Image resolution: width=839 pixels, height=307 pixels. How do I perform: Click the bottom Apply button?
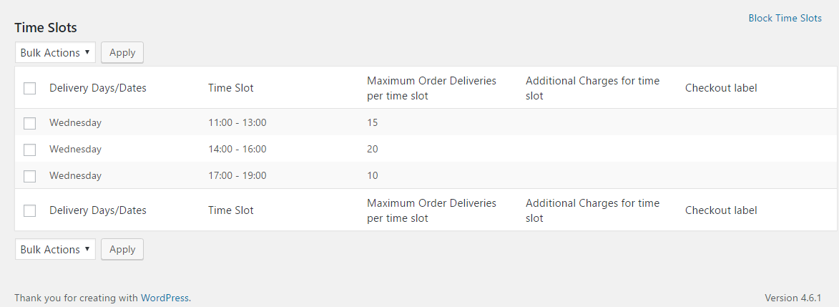pyautogui.click(x=122, y=250)
